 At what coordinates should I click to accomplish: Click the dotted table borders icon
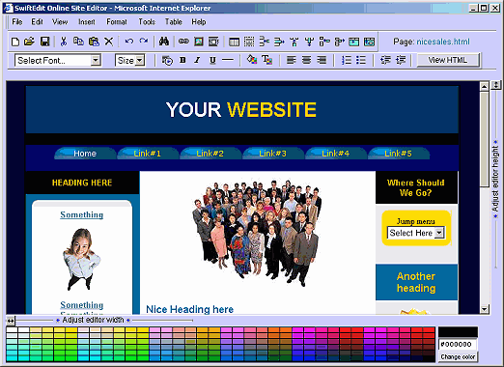(249, 42)
